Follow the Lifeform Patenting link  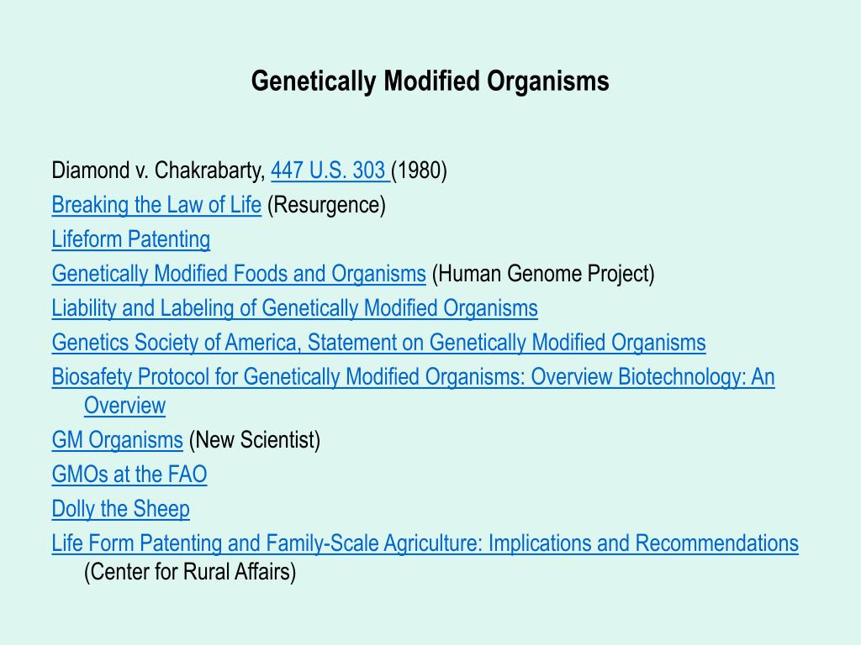(130, 239)
